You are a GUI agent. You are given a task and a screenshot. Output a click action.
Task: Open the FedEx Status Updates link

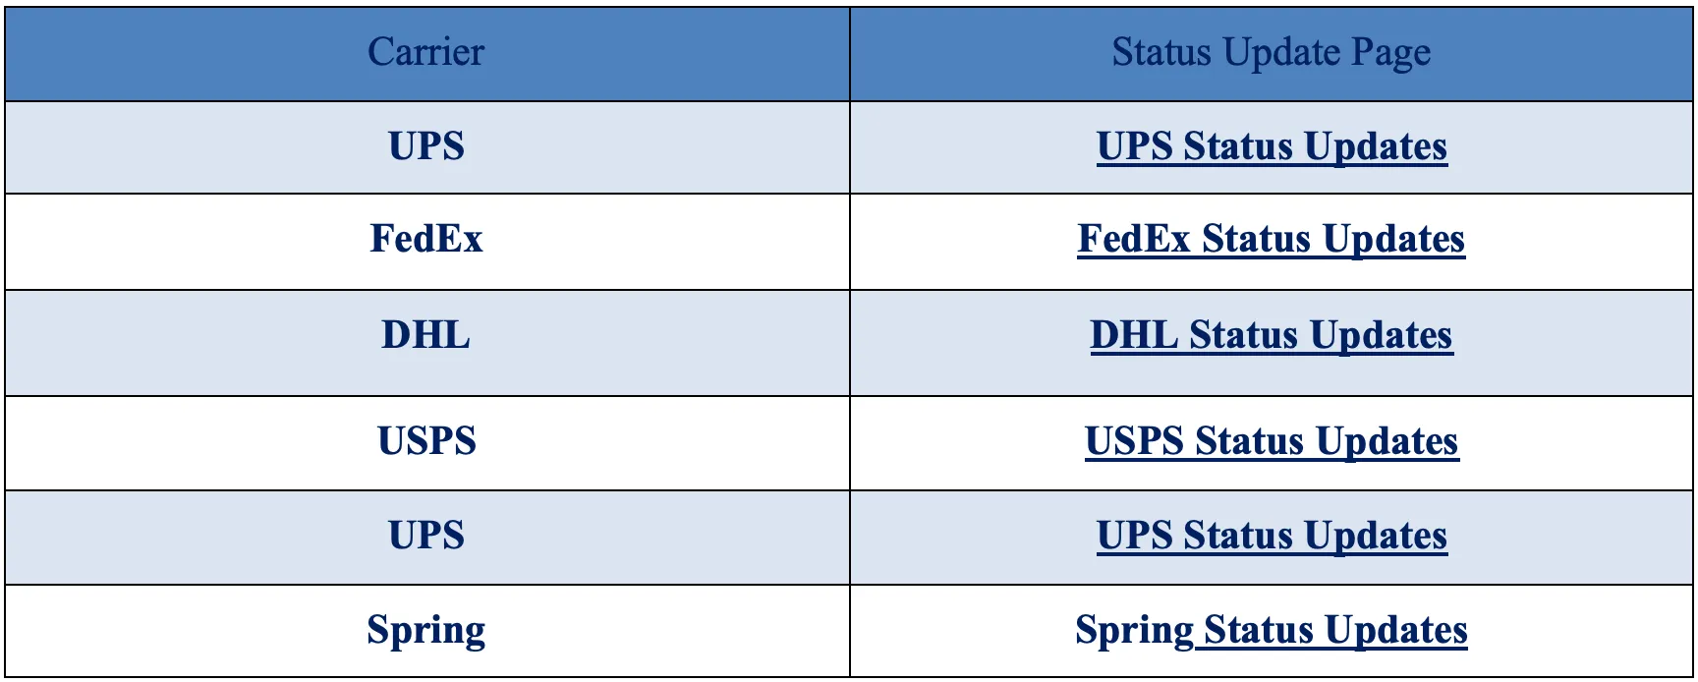pos(1271,239)
